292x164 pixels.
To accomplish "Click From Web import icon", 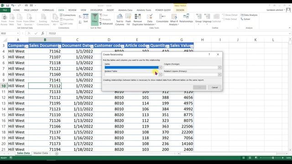I will [x=11, y=20].
